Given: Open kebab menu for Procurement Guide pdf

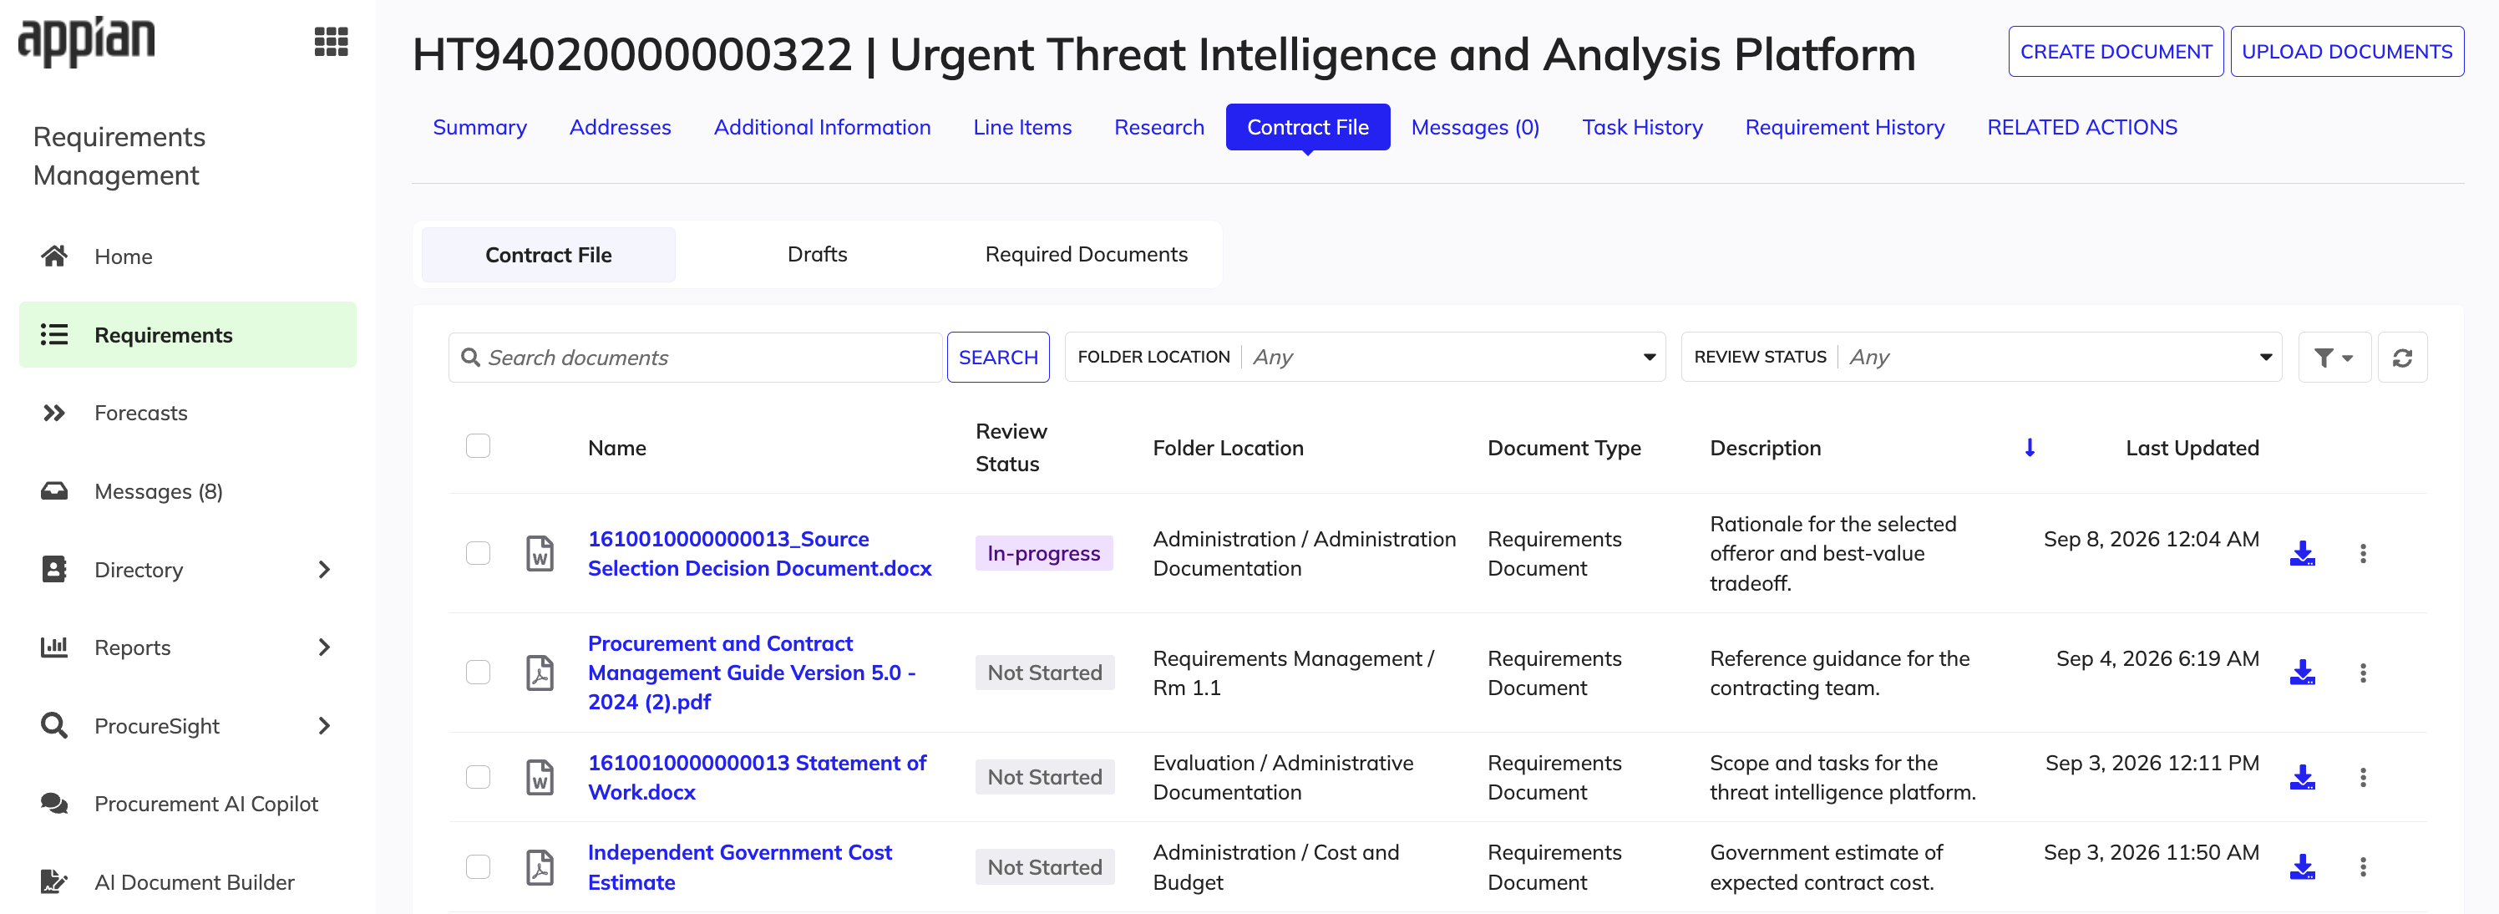Looking at the screenshot, I should (x=2362, y=673).
